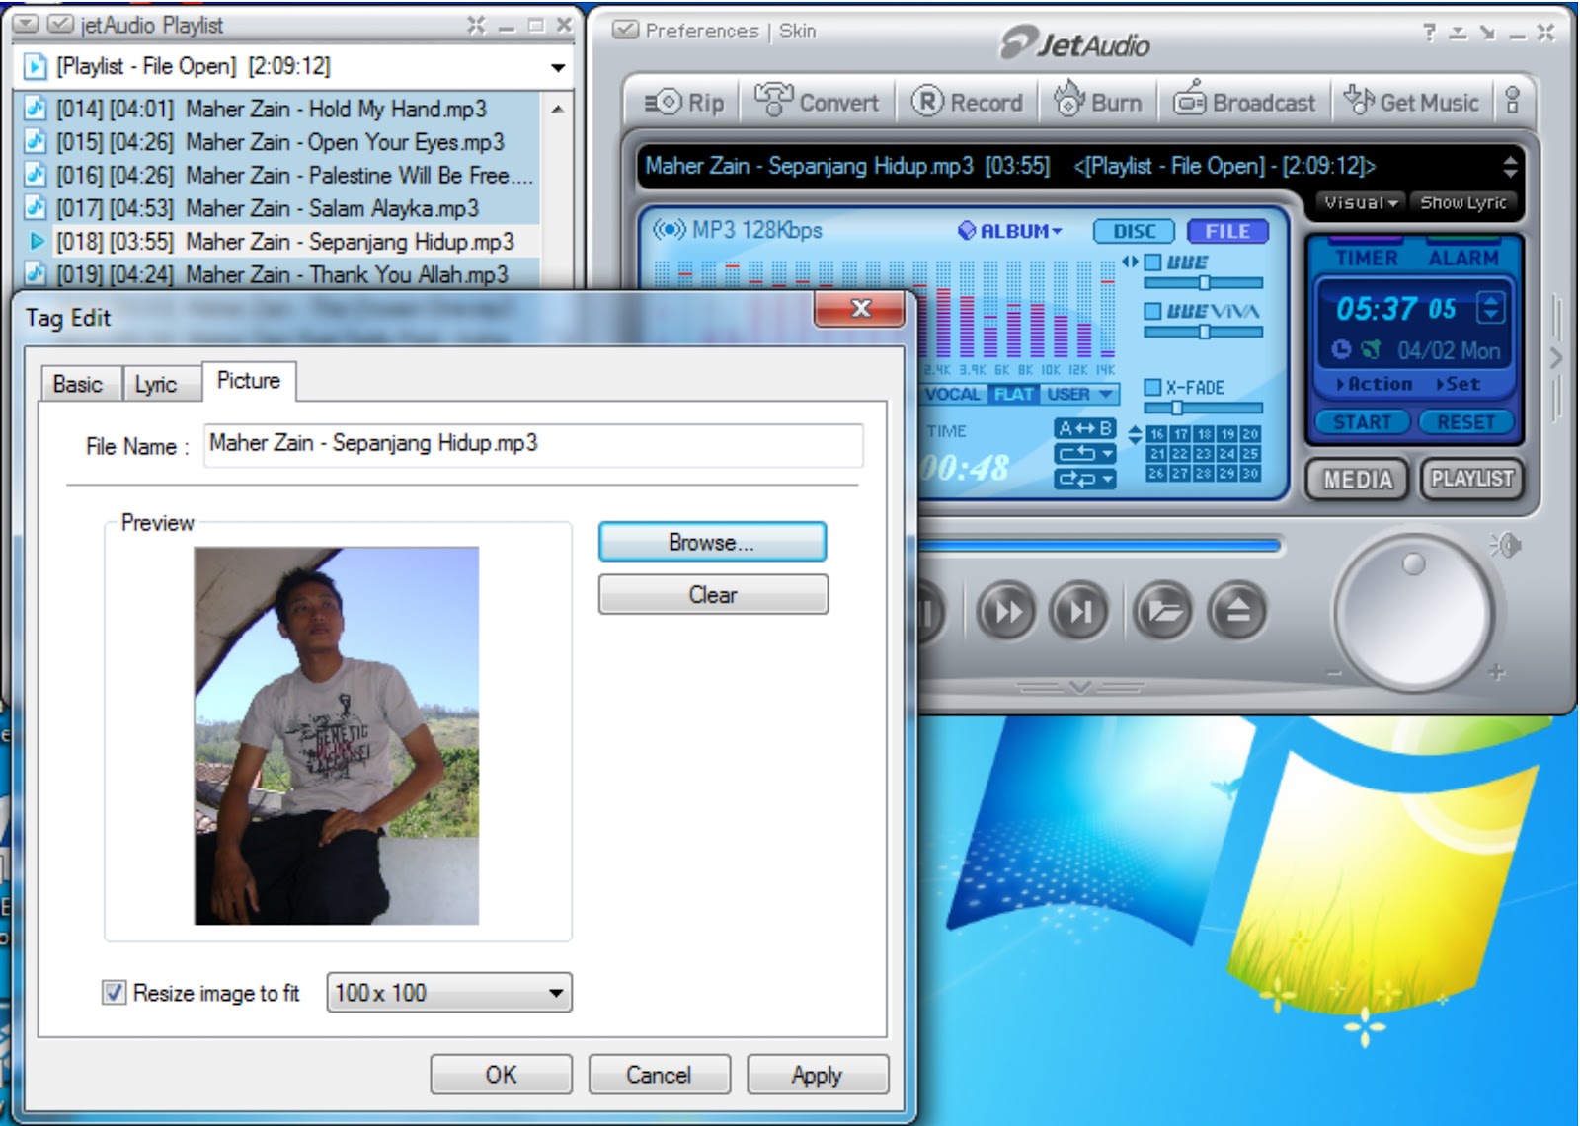
Task: Switch to the Lyric tab
Action: 156,384
